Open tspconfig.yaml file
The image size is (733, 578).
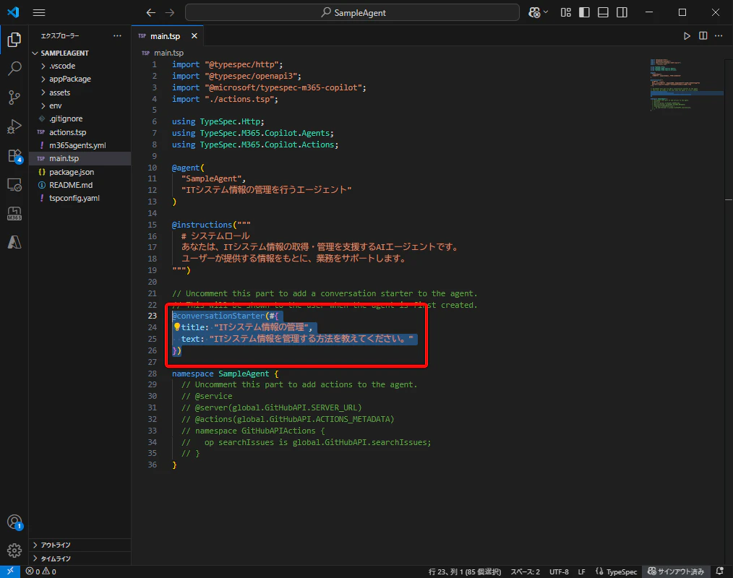point(80,198)
